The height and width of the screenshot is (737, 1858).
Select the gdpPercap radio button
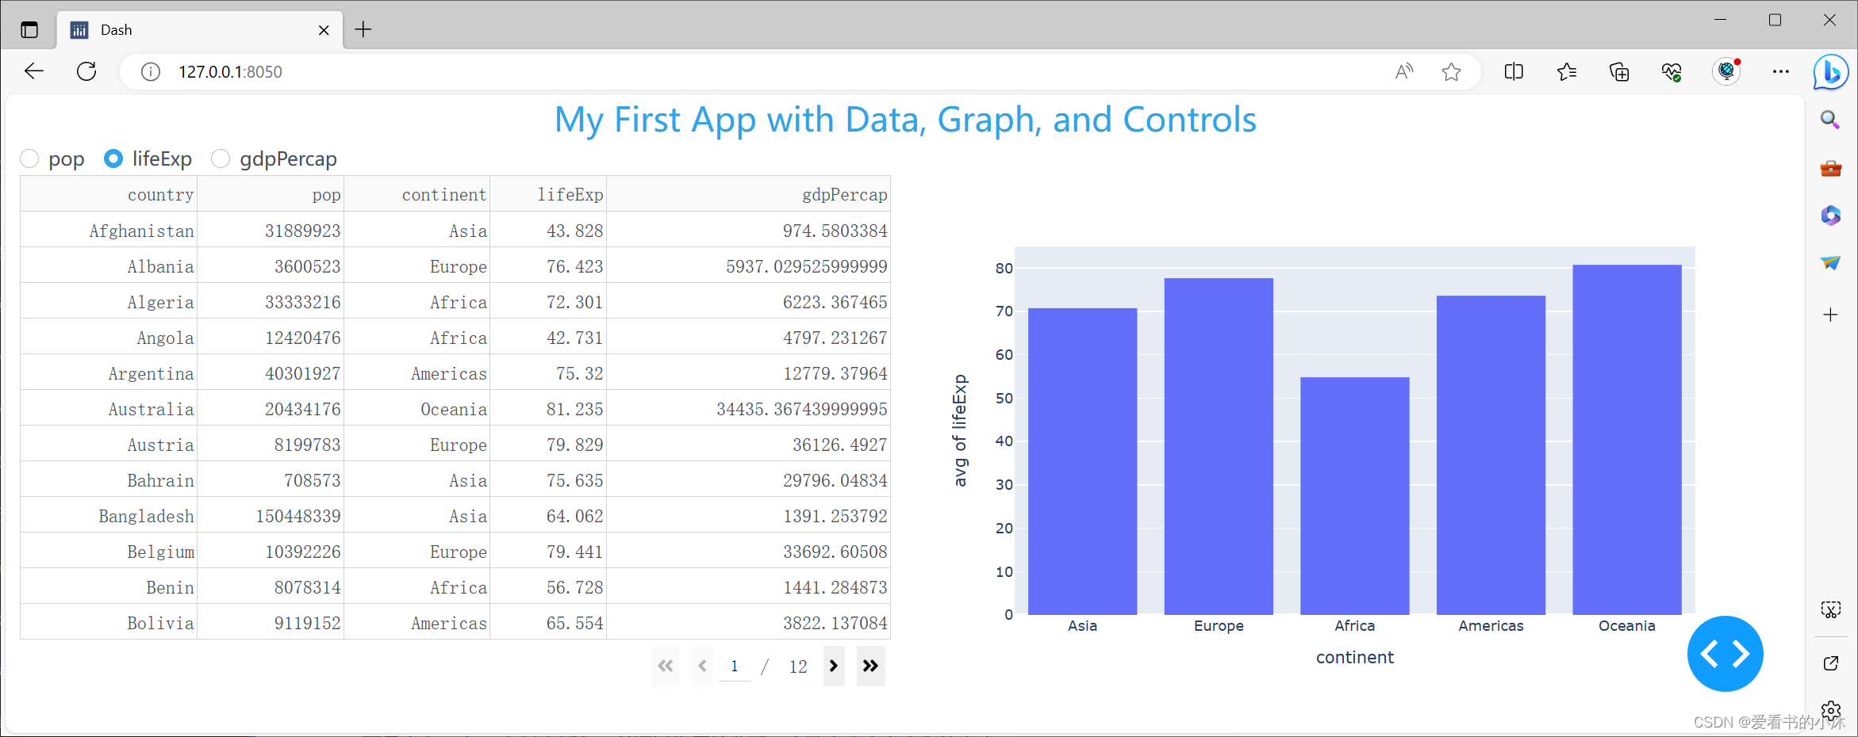click(x=221, y=158)
